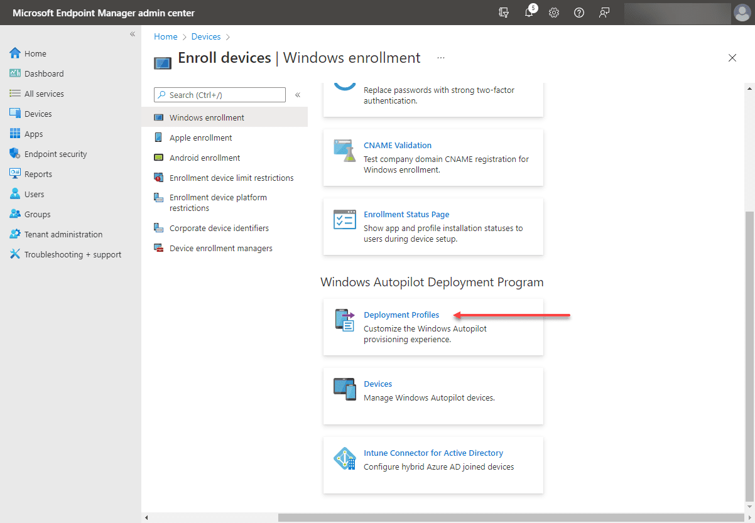The image size is (755, 523).
Task: Select Android enrollment from the menu
Action: 205,157
